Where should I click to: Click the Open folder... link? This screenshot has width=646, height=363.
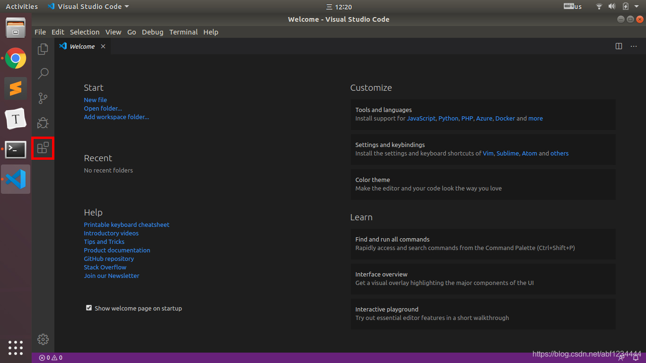[103, 108]
